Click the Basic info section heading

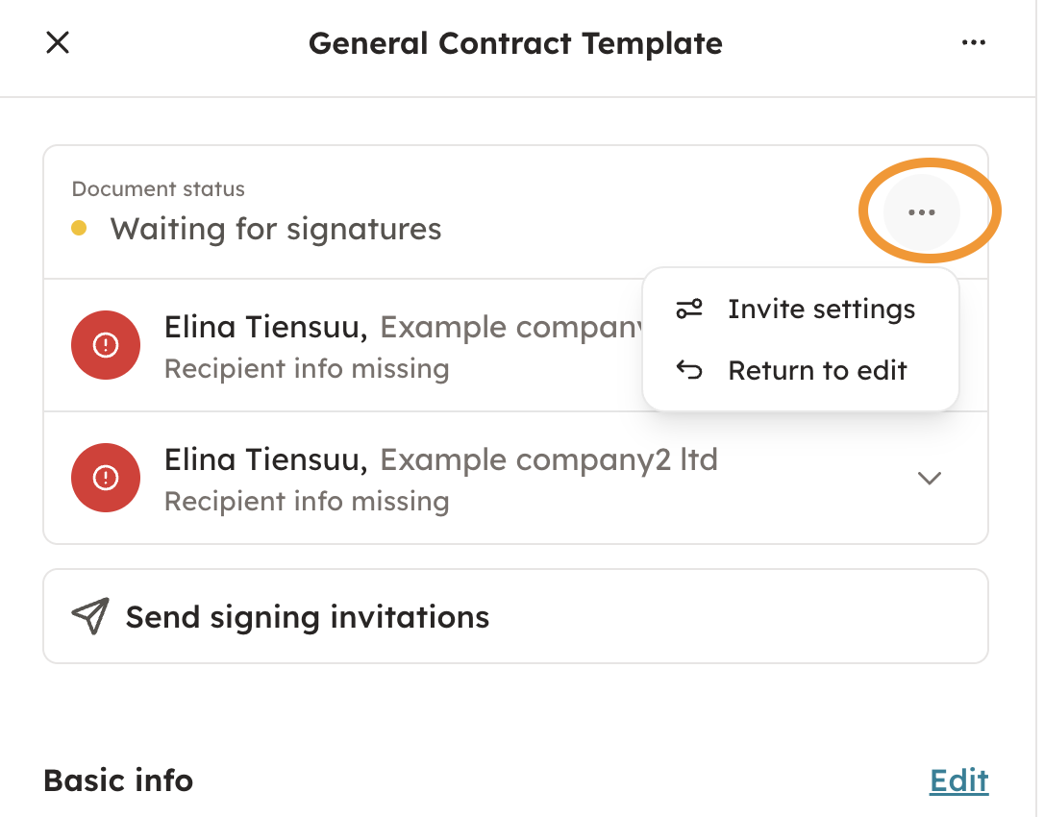pyautogui.click(x=118, y=780)
